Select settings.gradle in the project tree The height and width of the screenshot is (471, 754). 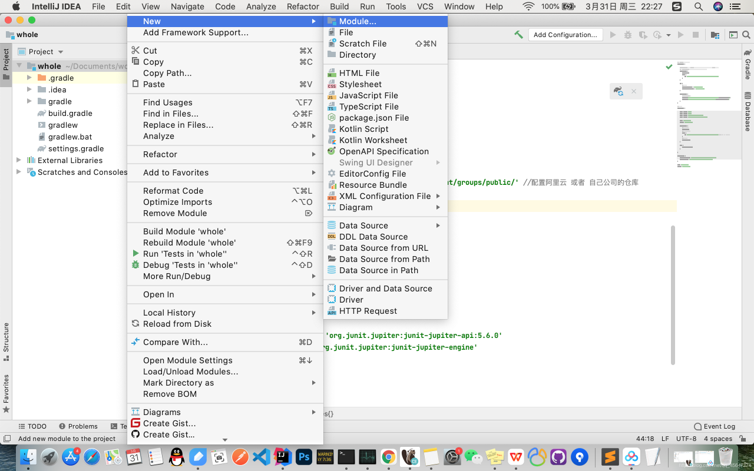[x=76, y=148]
